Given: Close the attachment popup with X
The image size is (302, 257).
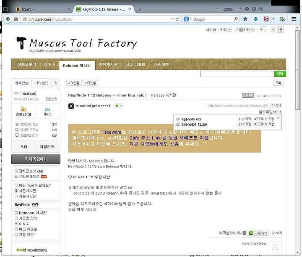Looking at the screenshot, I should pos(278,118).
